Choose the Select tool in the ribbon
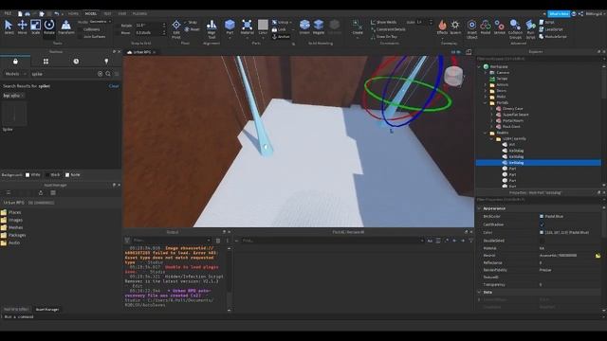The width and height of the screenshot is (607, 341). click(x=9, y=27)
